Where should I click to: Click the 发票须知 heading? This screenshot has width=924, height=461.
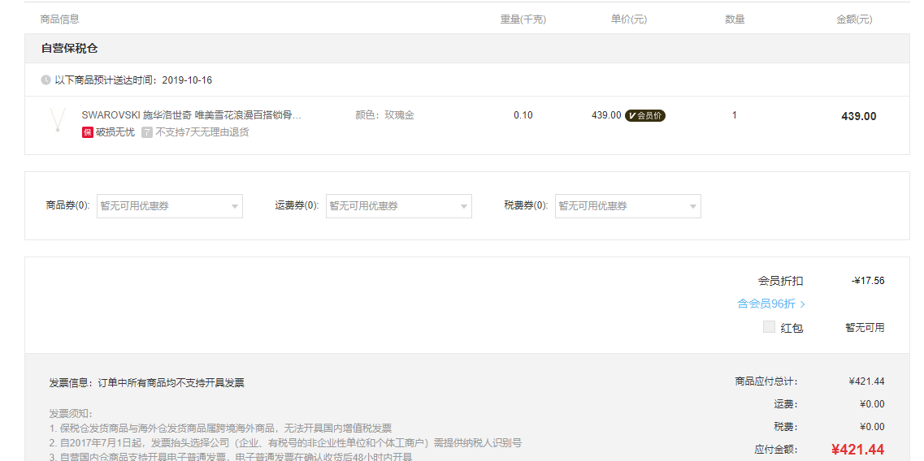(71, 413)
